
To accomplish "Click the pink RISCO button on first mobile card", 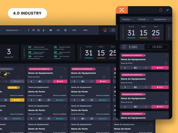I will [160, 68].
